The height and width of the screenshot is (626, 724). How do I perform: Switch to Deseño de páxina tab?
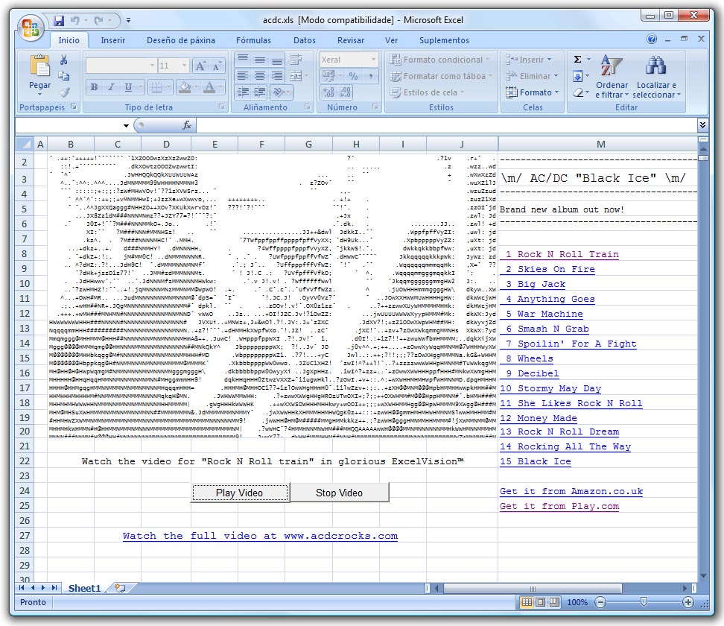pyautogui.click(x=180, y=40)
